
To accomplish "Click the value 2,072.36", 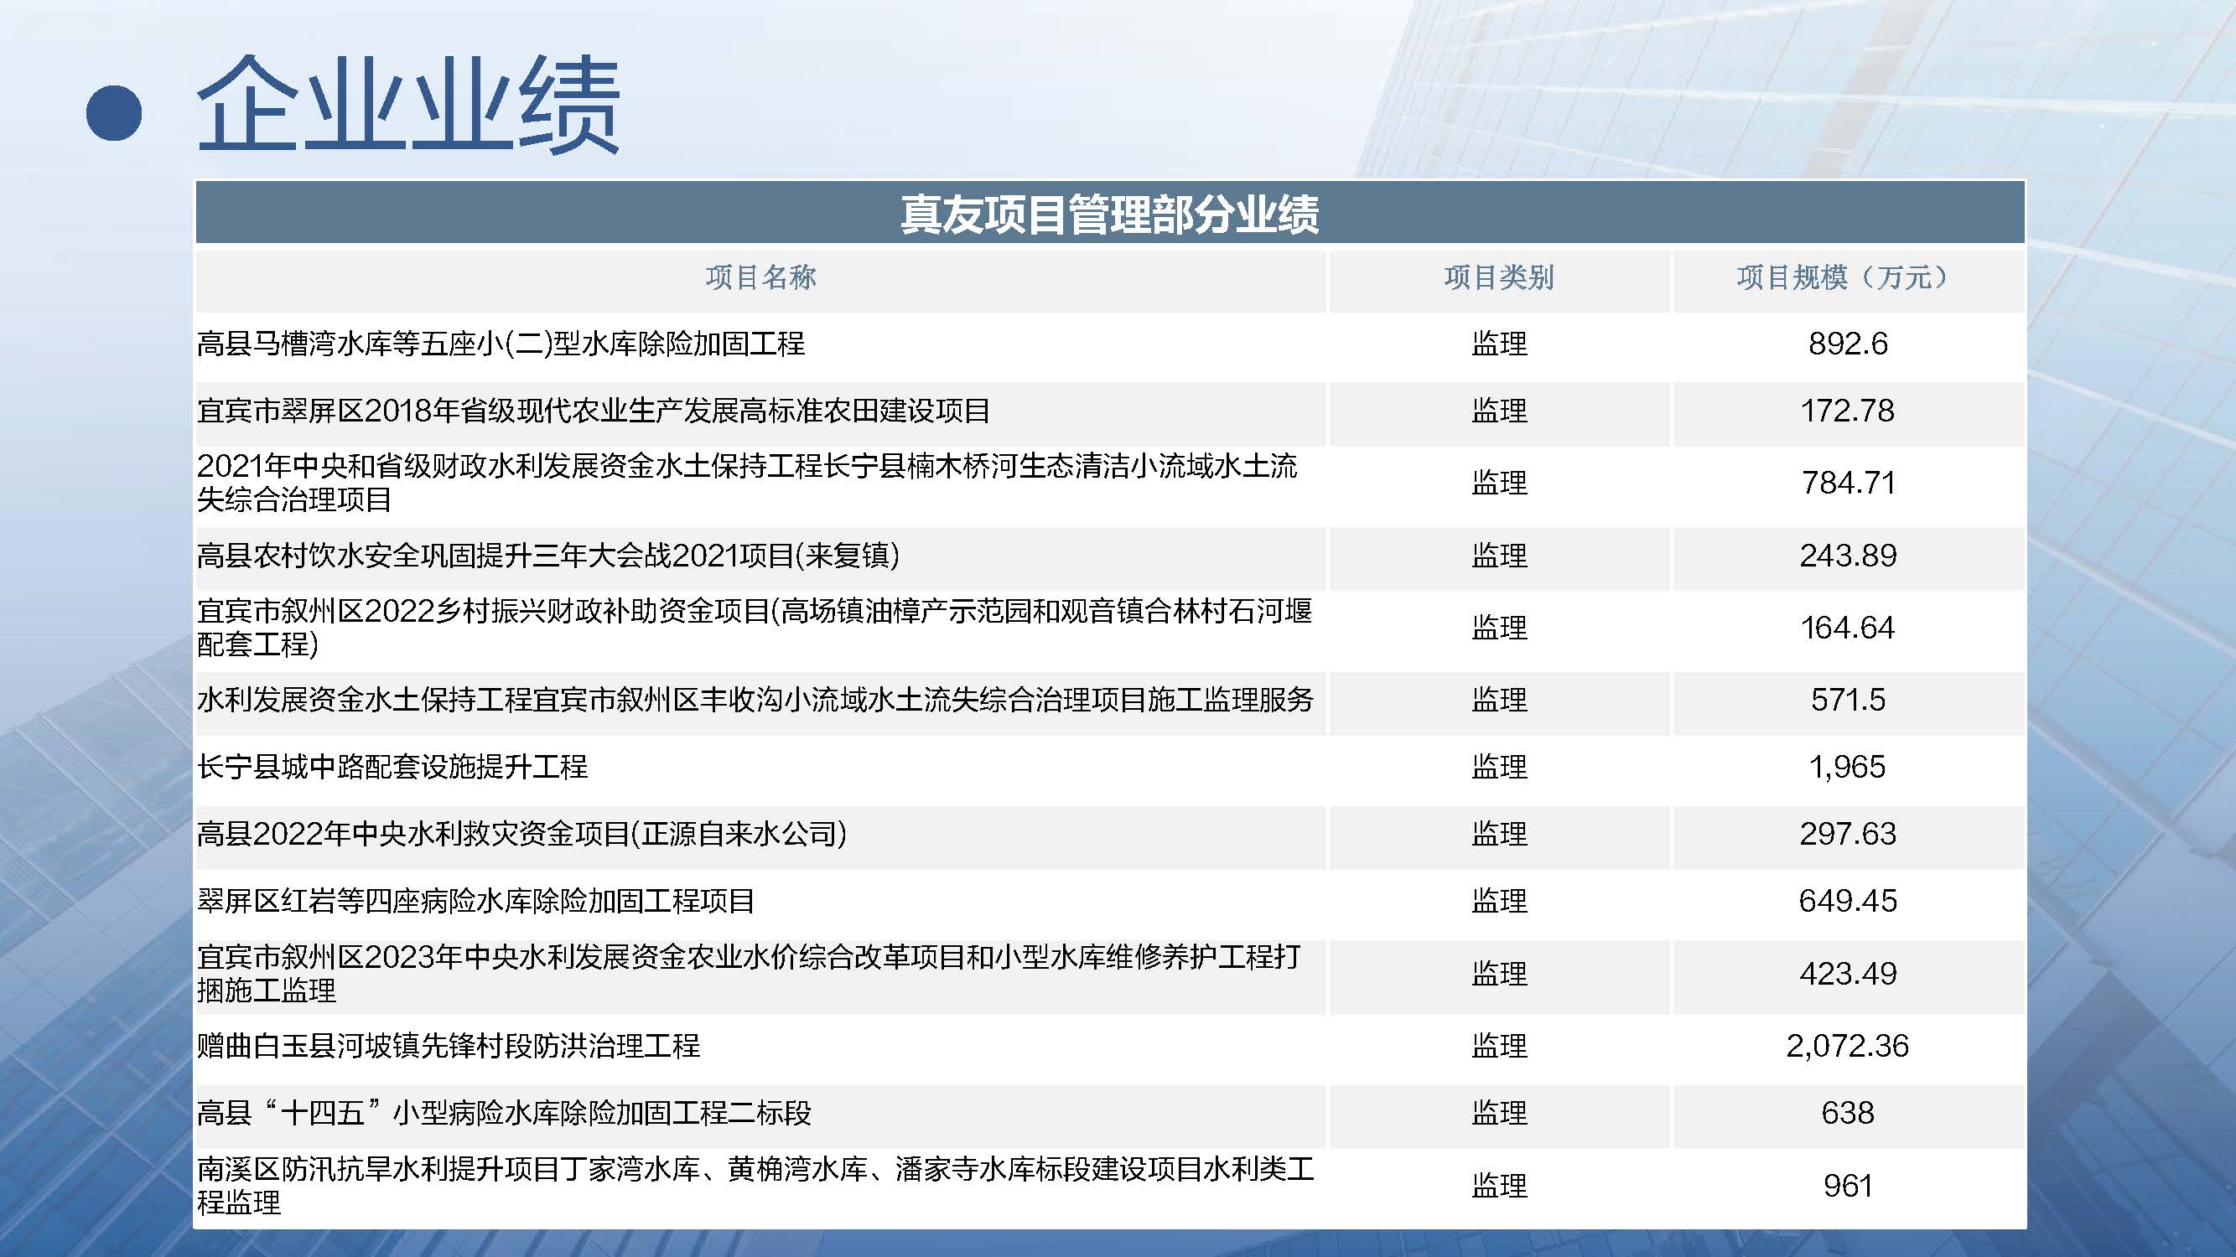I will tap(1848, 1045).
